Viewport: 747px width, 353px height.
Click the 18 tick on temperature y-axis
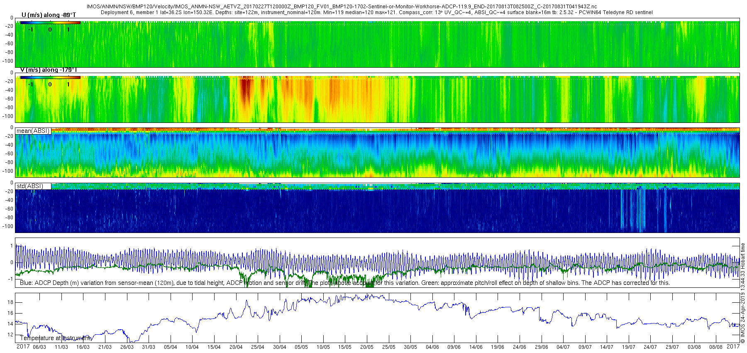10,302
